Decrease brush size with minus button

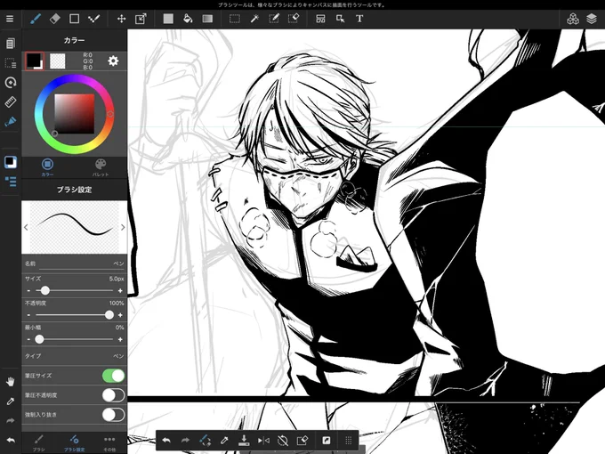pyautogui.click(x=28, y=290)
